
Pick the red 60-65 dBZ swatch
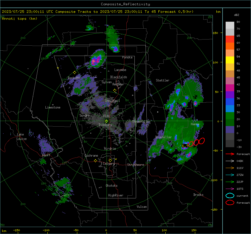click(x=230, y=39)
